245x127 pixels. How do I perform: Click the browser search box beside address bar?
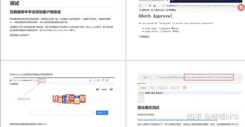click(x=108, y=80)
